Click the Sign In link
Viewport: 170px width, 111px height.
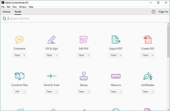(163, 12)
